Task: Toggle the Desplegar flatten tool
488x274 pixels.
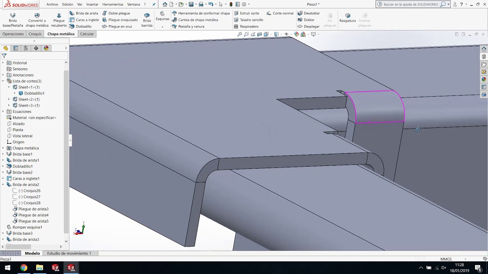Action: pyautogui.click(x=308, y=27)
